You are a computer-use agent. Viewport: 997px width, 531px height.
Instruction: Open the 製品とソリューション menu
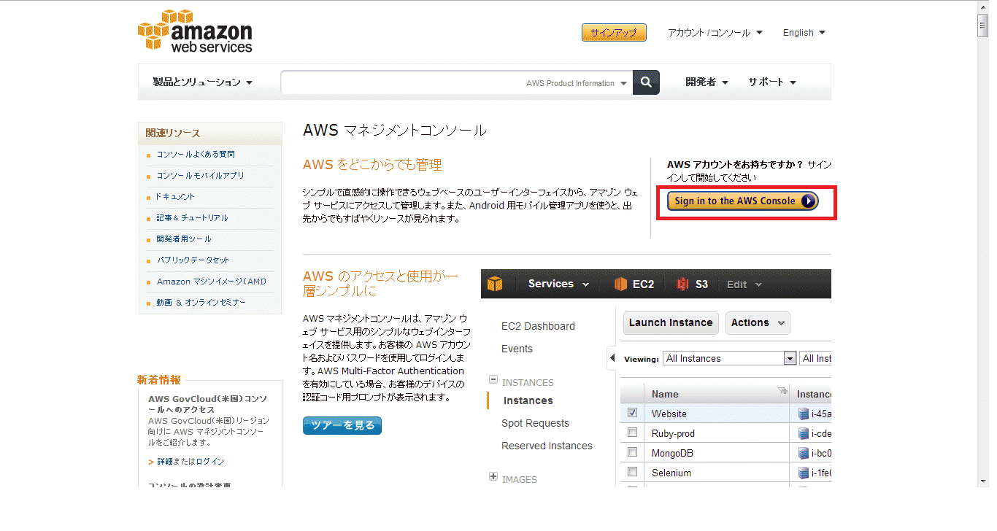click(x=202, y=82)
